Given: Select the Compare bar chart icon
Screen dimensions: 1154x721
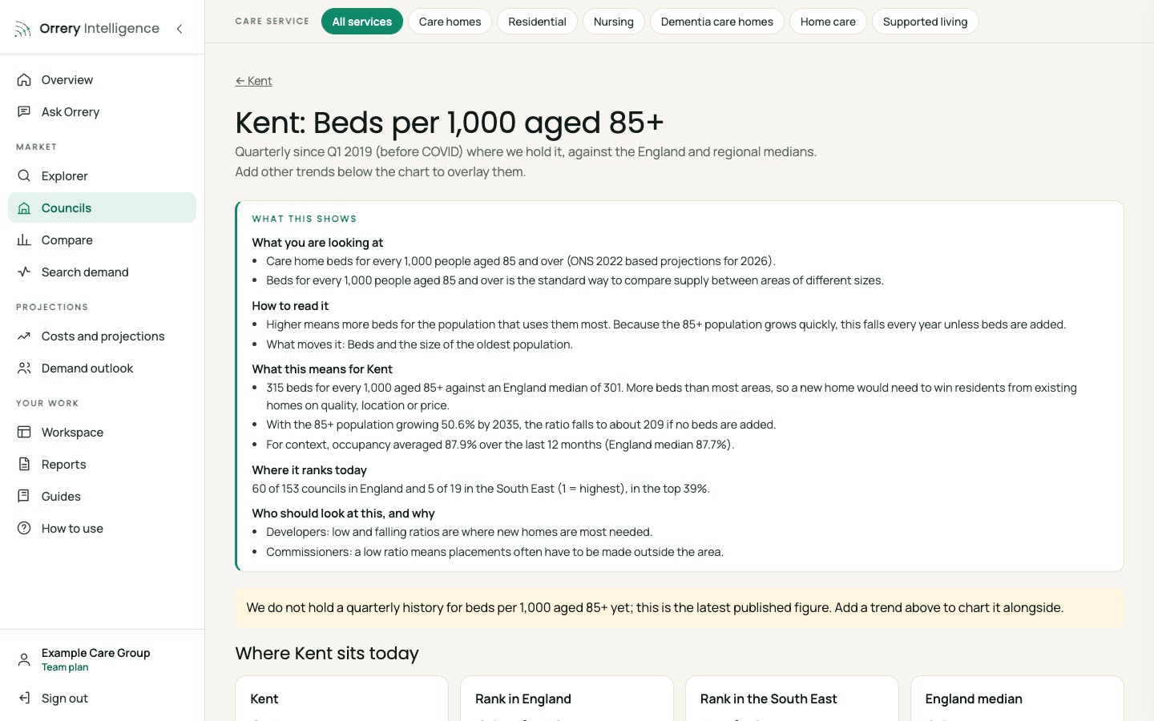Looking at the screenshot, I should point(24,240).
